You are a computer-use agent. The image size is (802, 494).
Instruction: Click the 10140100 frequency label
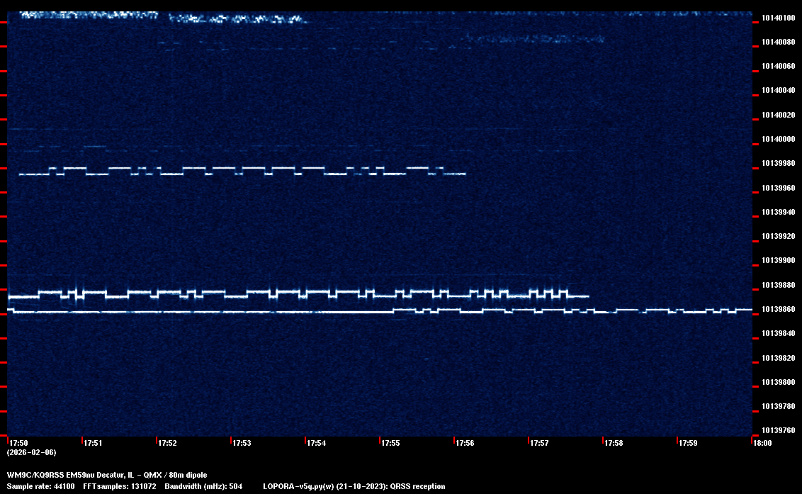tap(778, 18)
